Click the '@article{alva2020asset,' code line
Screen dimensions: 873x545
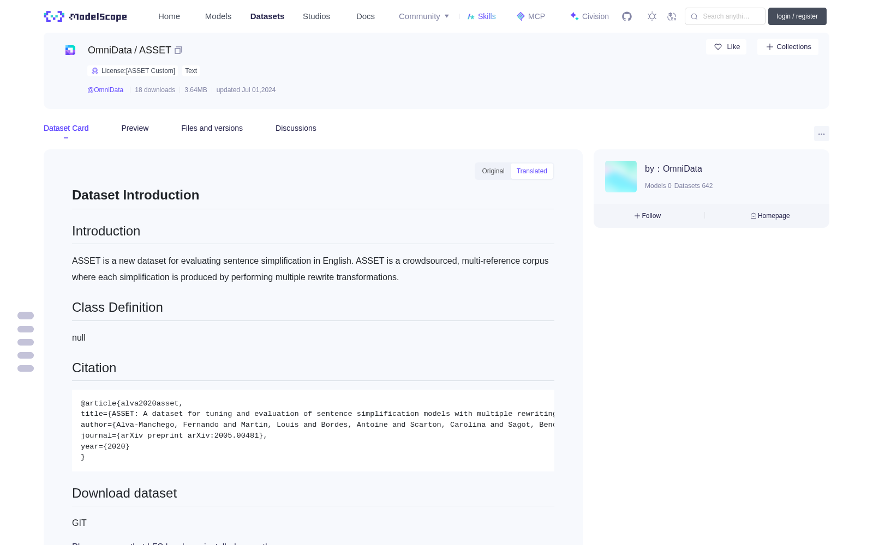[x=131, y=403]
